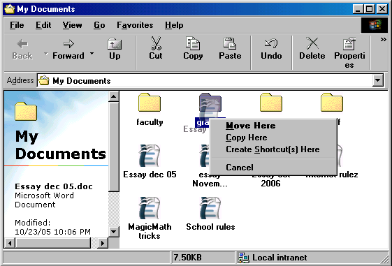Delete the selected item via toolbar
This screenshot has width=392, height=266.
[312, 49]
